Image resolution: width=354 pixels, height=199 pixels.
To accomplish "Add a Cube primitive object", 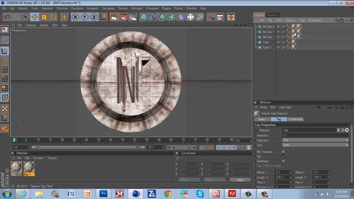I will 144,17.
